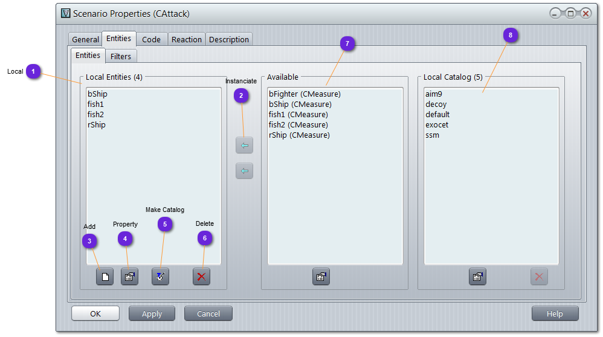603x337 pixels.
Task: Select bFighter (CMeasure) in Available list
Action: pyautogui.click(x=305, y=94)
